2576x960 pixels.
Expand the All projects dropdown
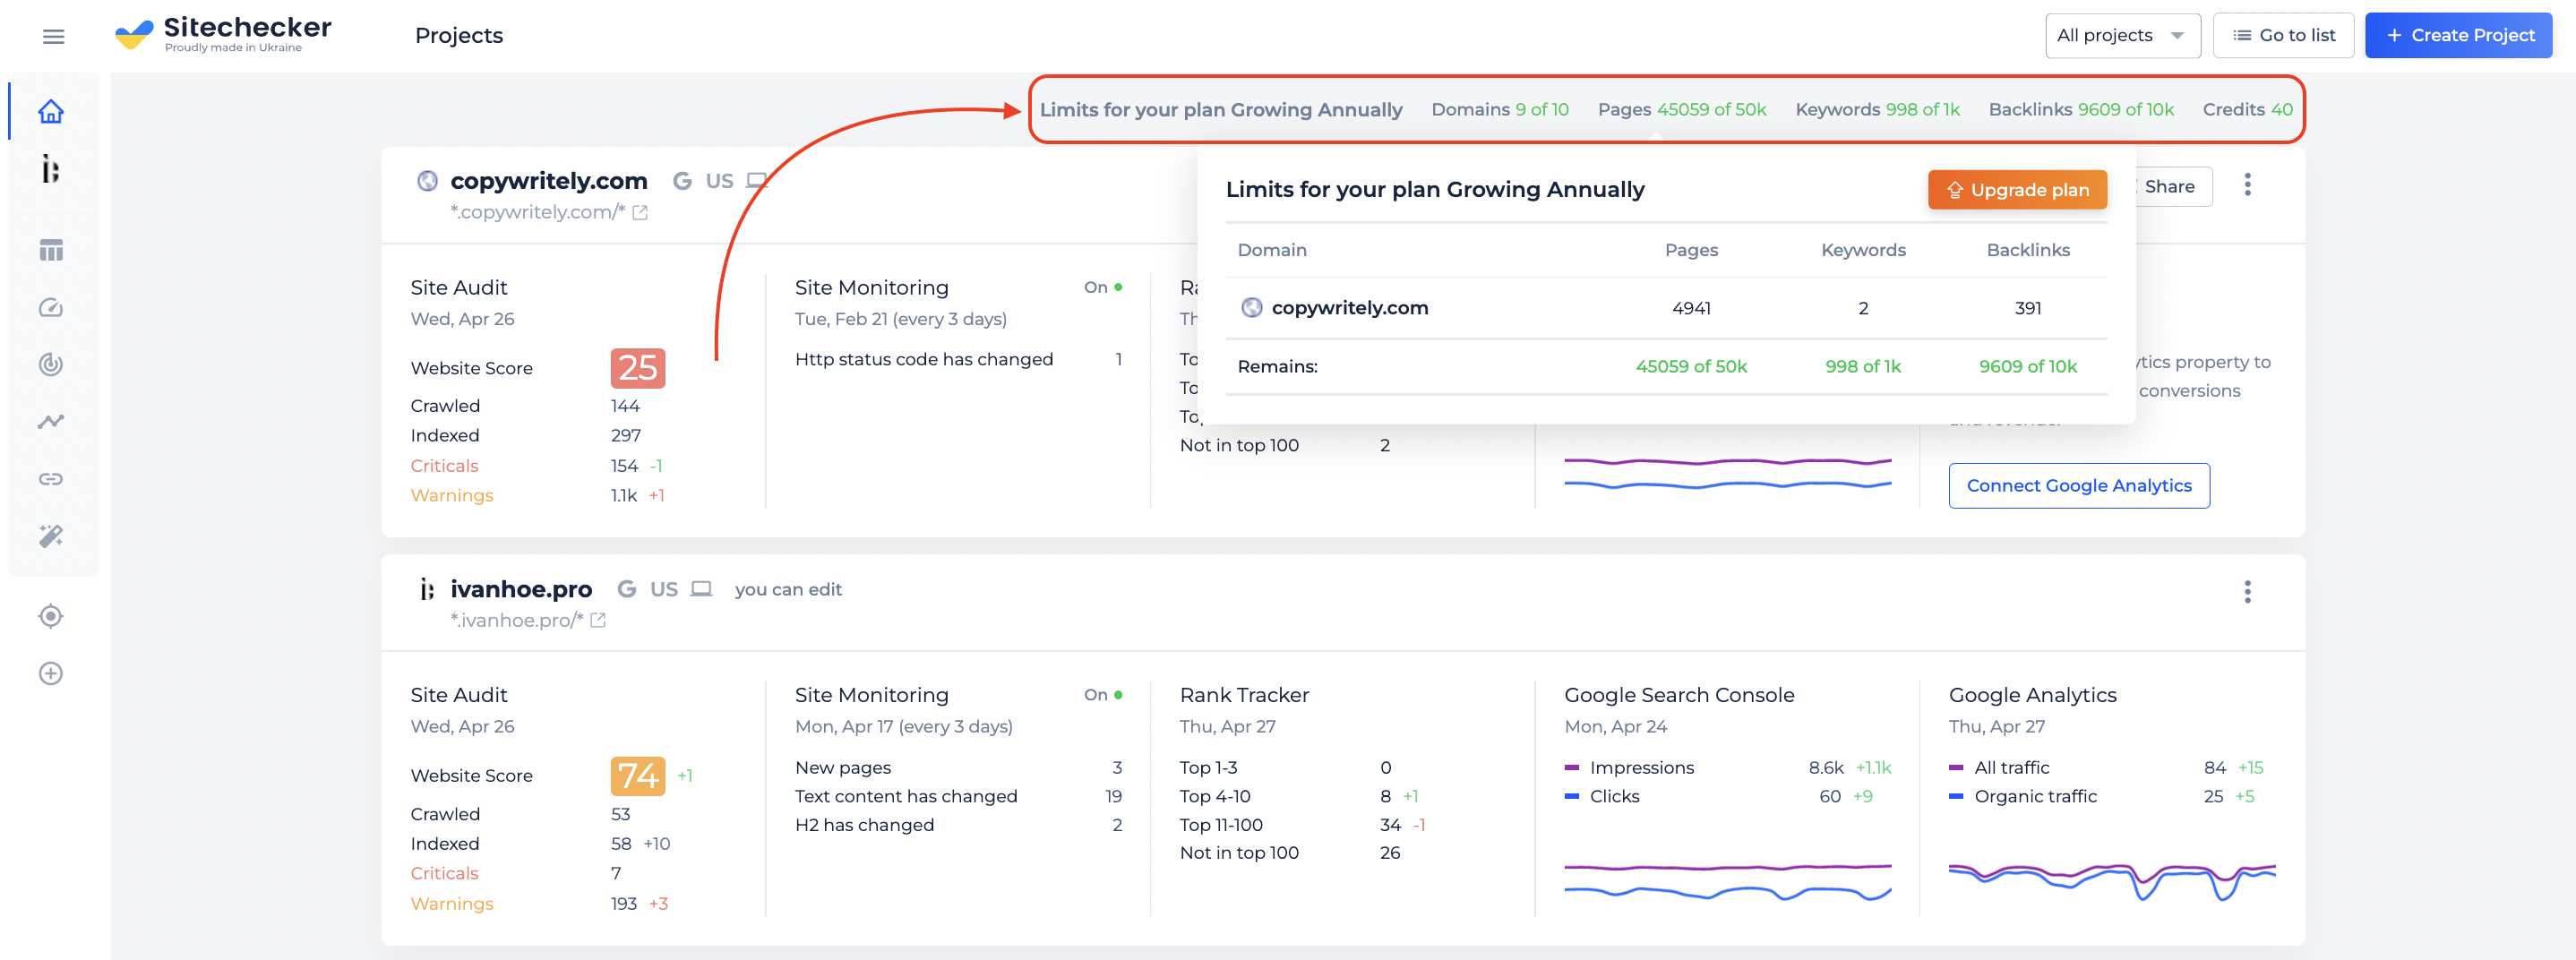(x=2122, y=35)
